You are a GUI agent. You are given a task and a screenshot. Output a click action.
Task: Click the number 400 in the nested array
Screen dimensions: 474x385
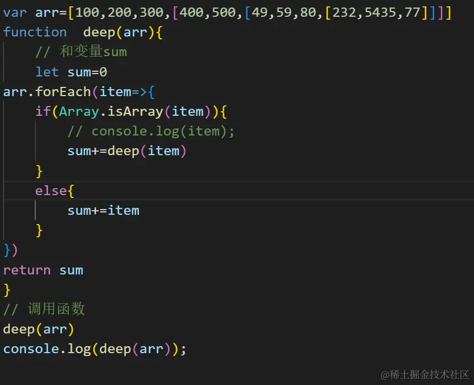[191, 13]
